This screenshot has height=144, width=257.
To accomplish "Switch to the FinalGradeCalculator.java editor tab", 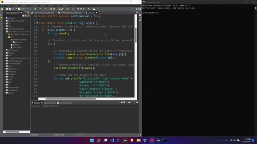I will (x=43, y=12).
